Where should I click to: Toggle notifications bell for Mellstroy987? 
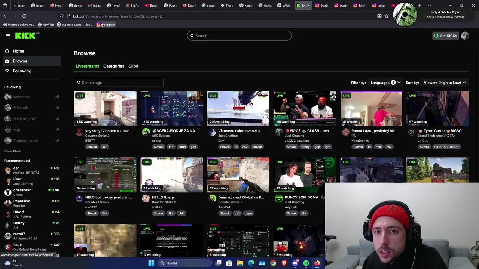(x=57, y=118)
